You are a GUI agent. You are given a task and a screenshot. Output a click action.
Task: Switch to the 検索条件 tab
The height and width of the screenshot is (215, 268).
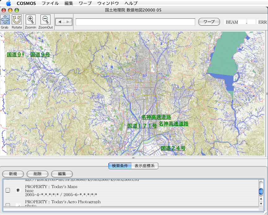[x=120, y=166]
